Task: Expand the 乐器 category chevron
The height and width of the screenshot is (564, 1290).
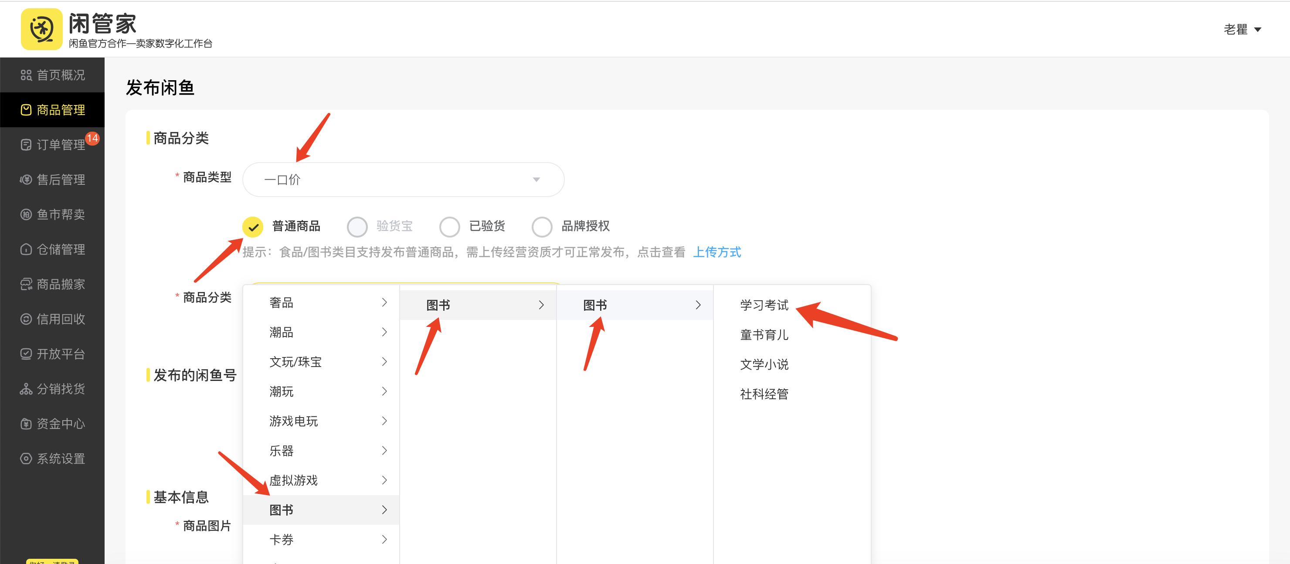Action: (384, 450)
